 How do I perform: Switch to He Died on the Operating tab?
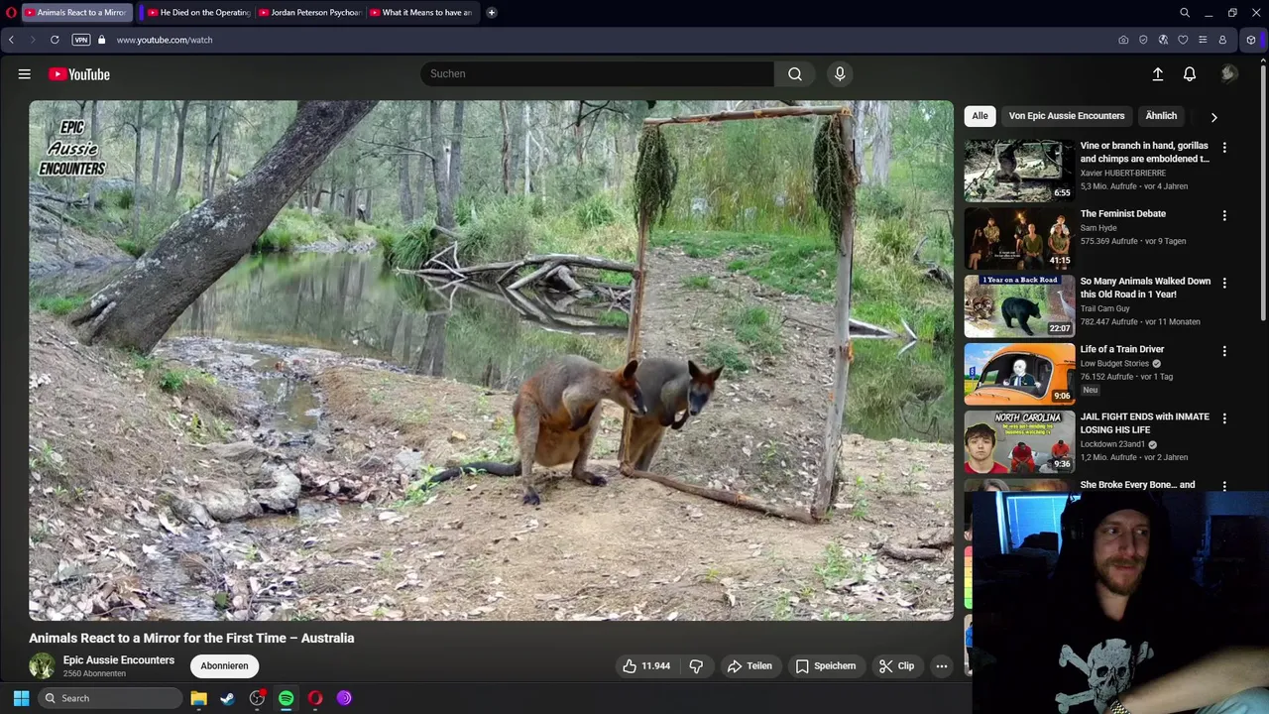(x=198, y=13)
